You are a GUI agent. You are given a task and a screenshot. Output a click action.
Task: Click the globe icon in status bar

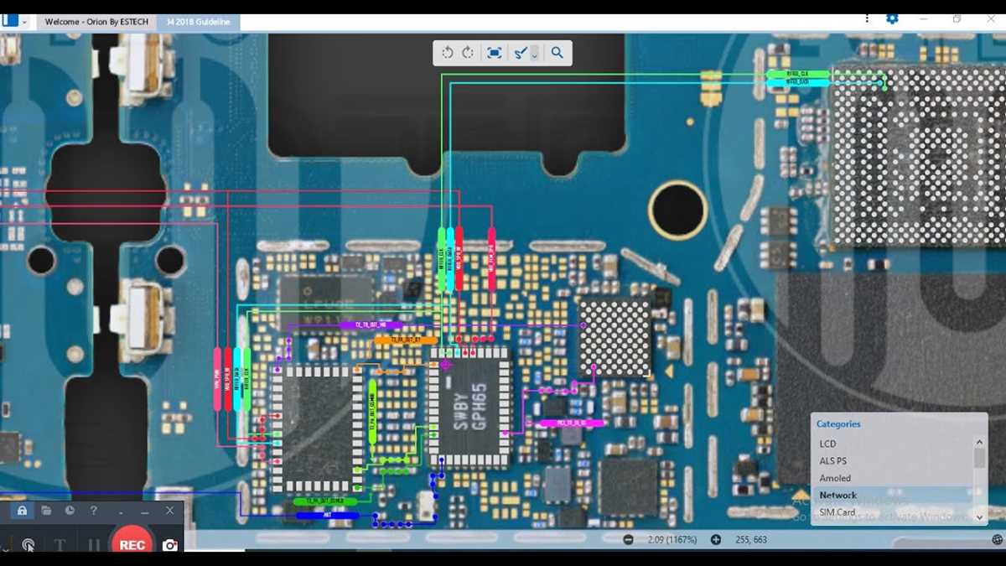pos(997,540)
